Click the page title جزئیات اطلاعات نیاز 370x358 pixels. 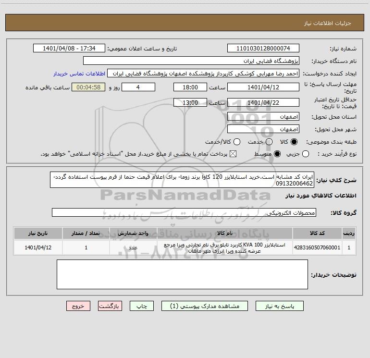tap(327, 23)
